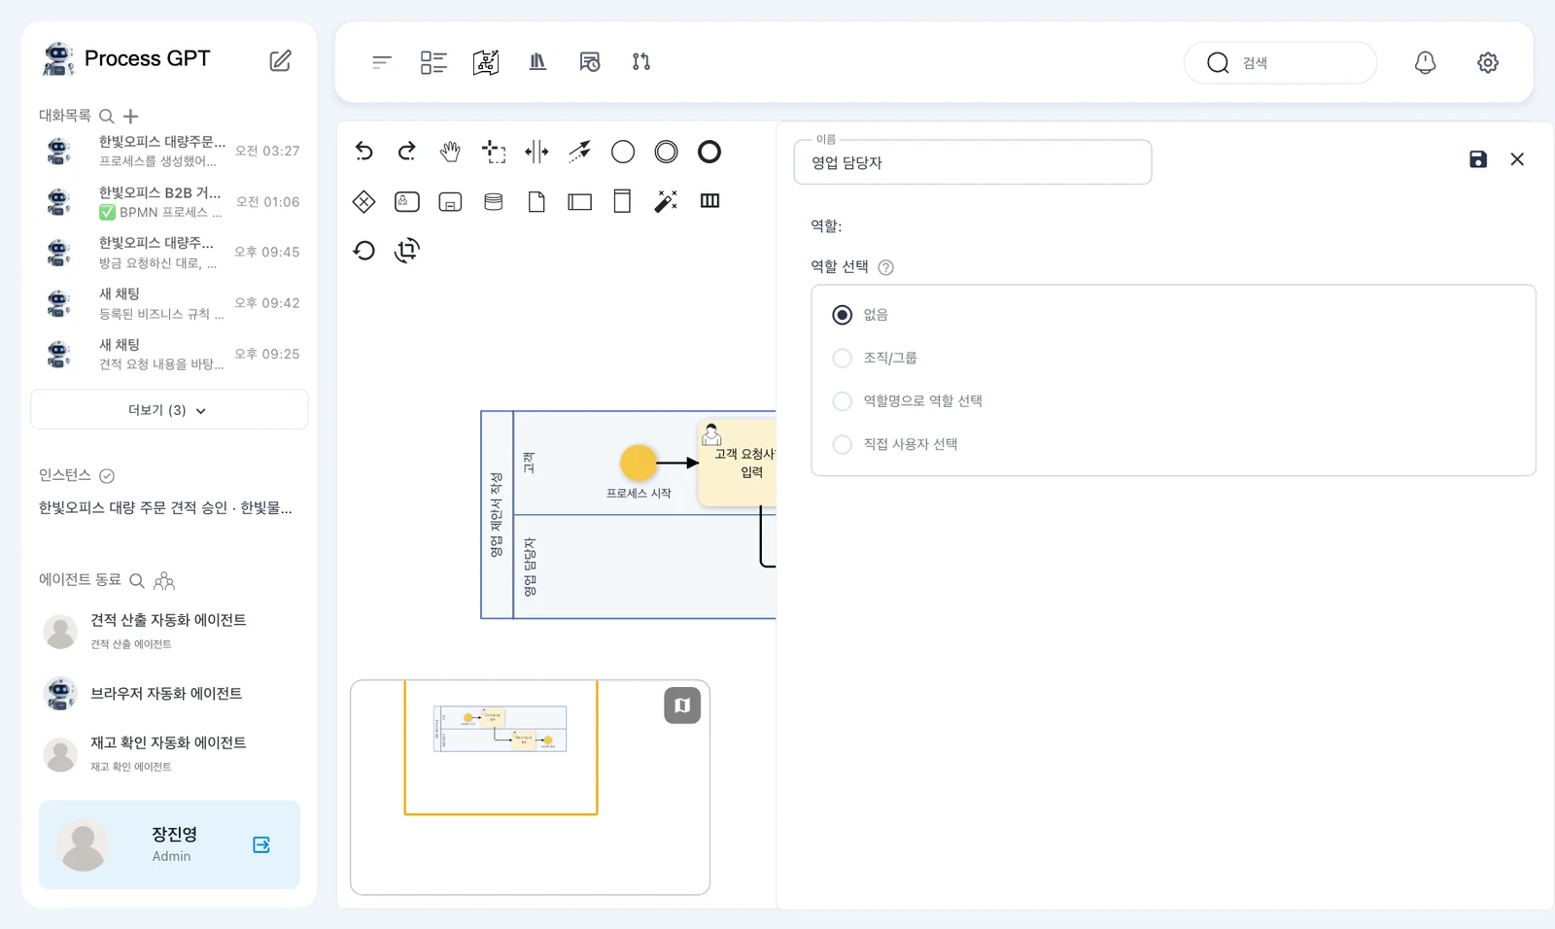Viewport: 1555px width, 929px height.
Task: Create a data store reference
Action: pos(494,201)
